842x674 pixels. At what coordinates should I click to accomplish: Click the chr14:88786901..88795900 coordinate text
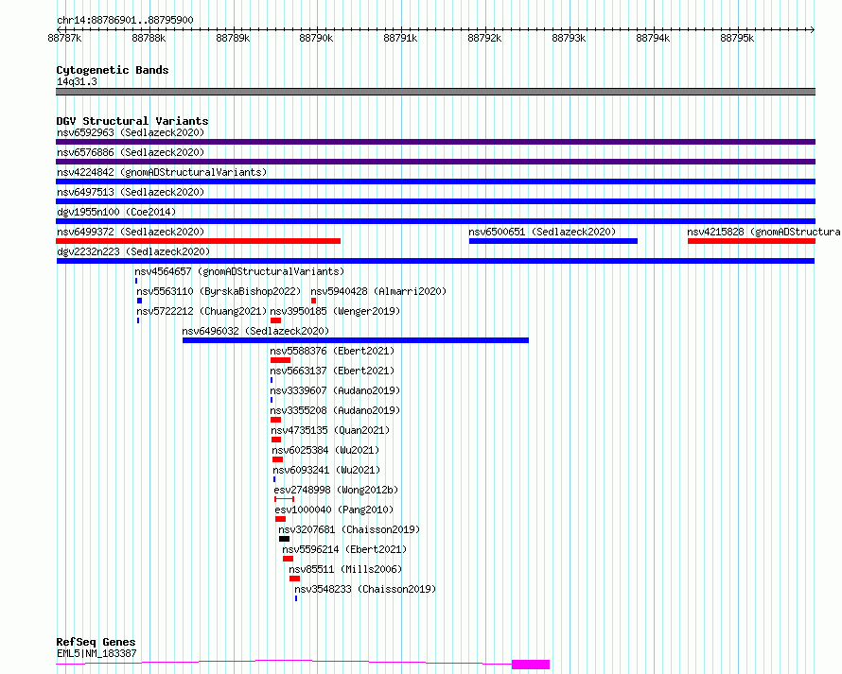[125, 20]
